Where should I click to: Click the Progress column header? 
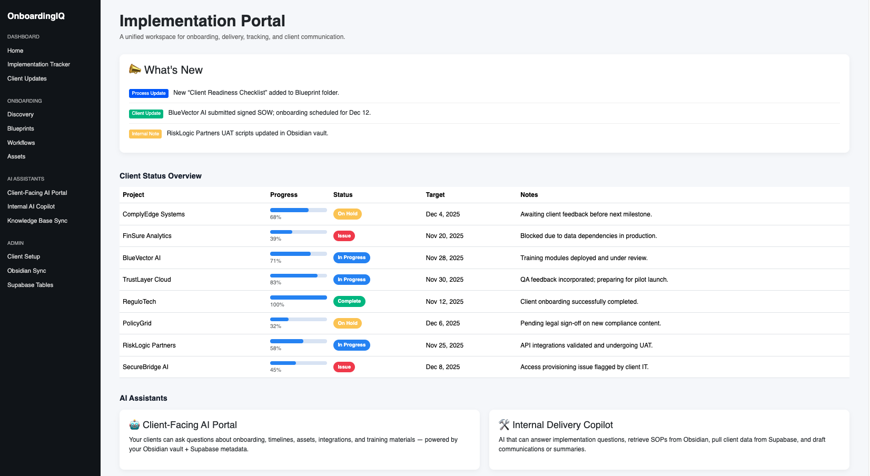[x=283, y=195]
